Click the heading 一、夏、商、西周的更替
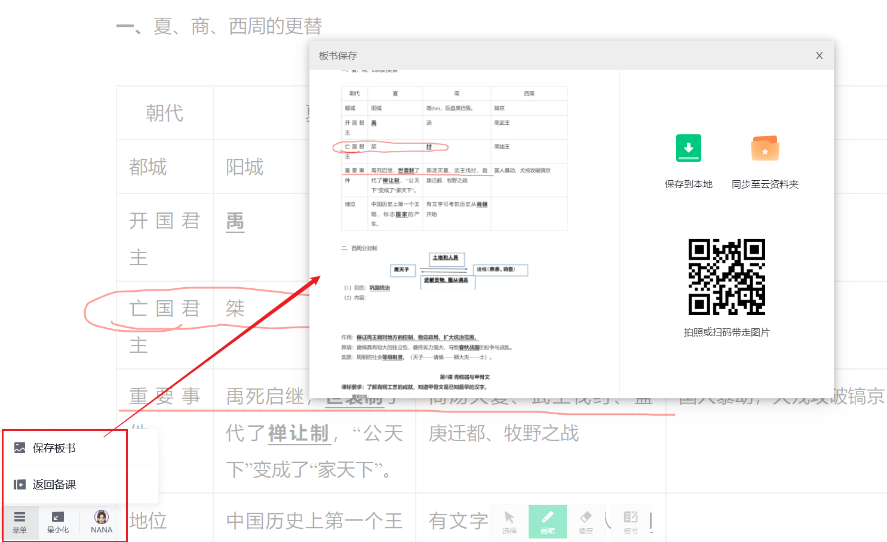 tap(219, 26)
